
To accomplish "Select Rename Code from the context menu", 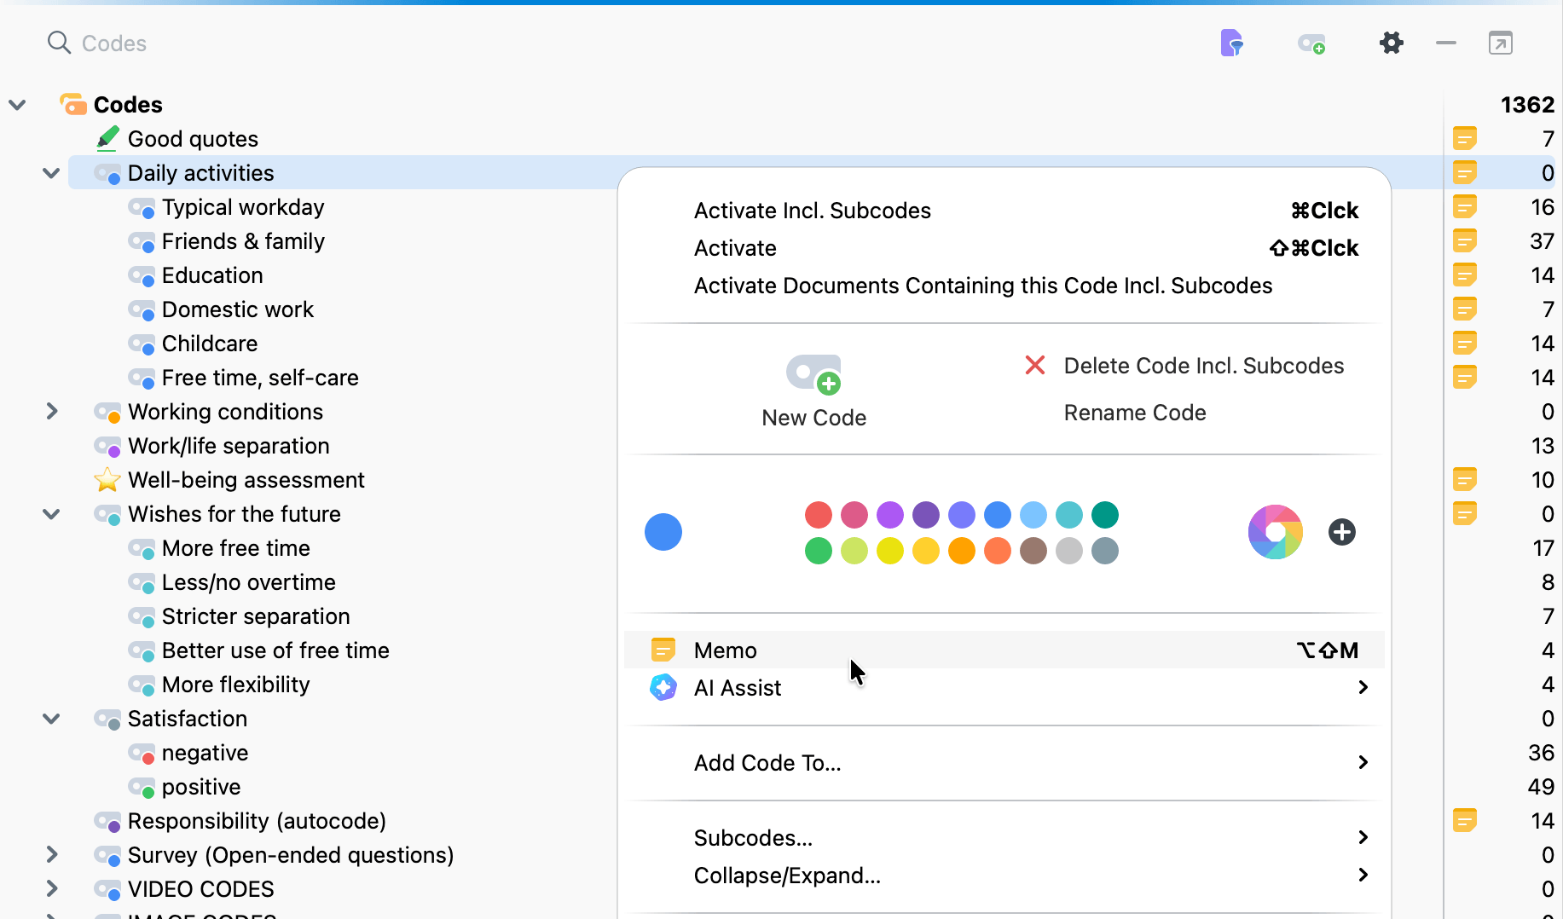I will pos(1134,412).
